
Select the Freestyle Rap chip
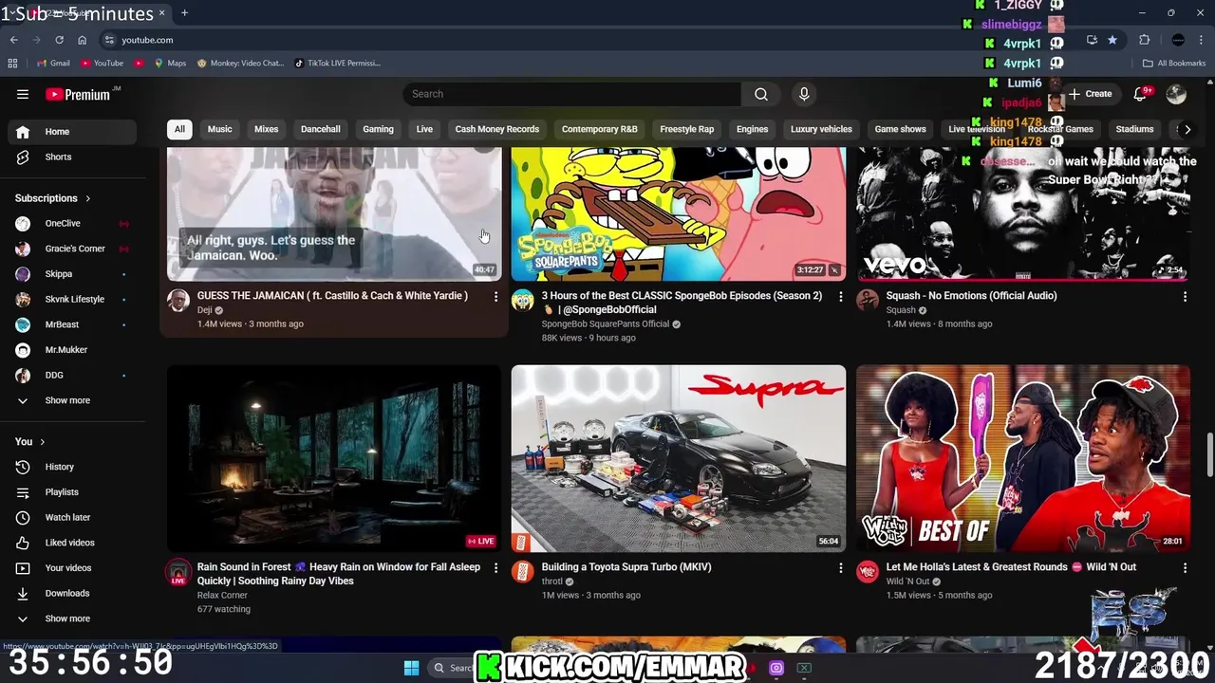pos(687,129)
